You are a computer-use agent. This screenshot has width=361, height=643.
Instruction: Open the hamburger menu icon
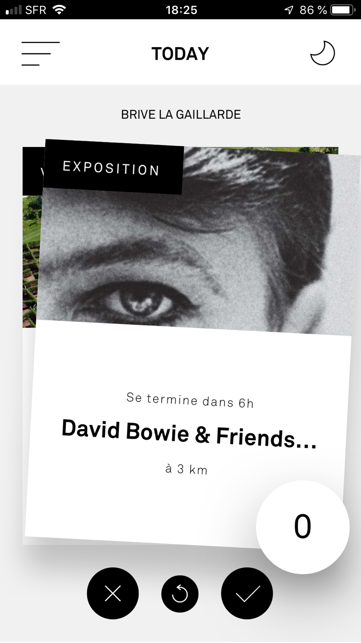(40, 54)
